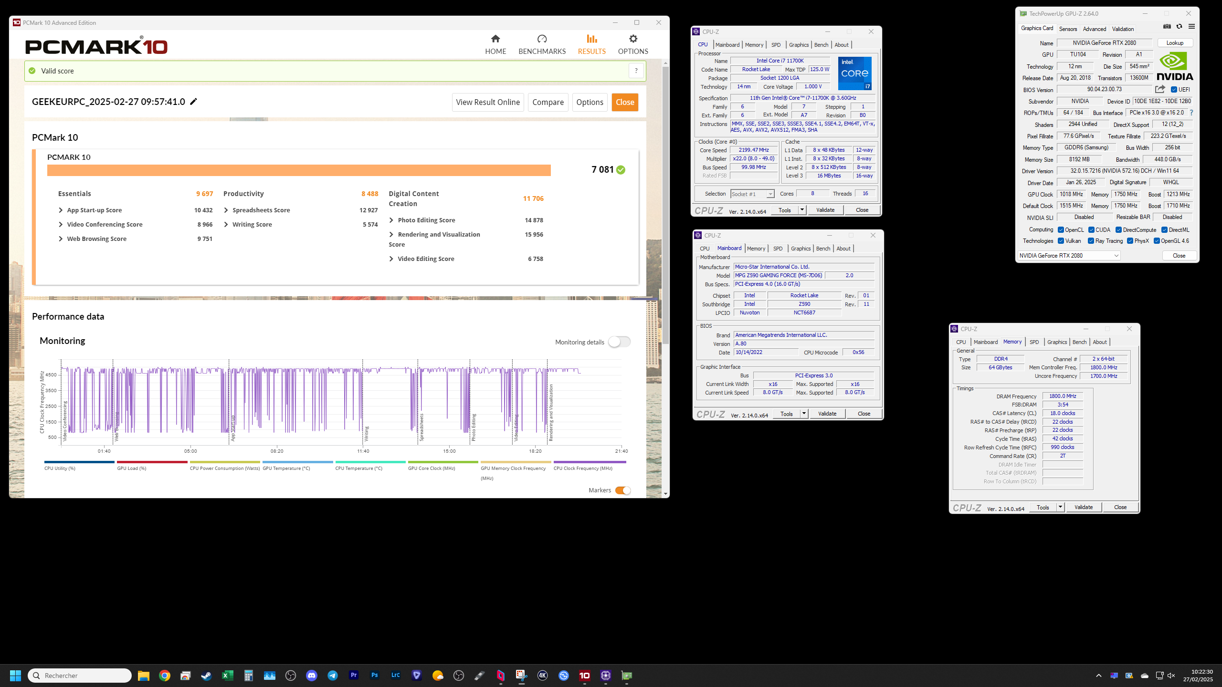Click the help question mark button
Viewport: 1222px width, 687px height.
pos(636,71)
